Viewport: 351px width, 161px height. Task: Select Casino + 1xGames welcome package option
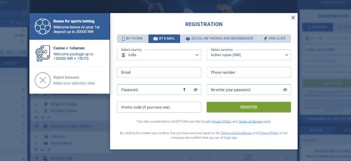click(69, 53)
